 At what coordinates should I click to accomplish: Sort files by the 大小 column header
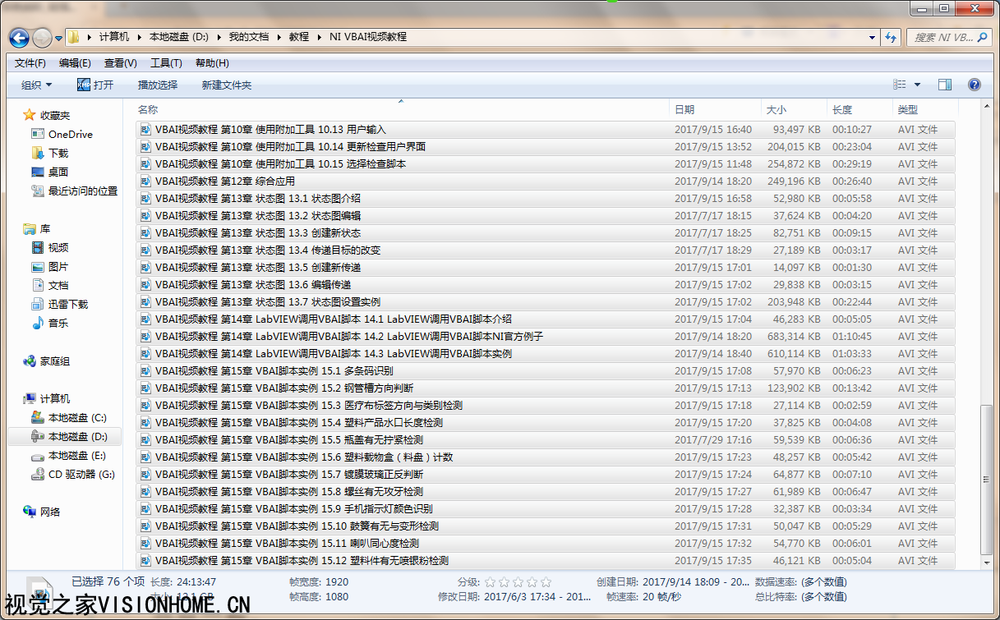795,109
